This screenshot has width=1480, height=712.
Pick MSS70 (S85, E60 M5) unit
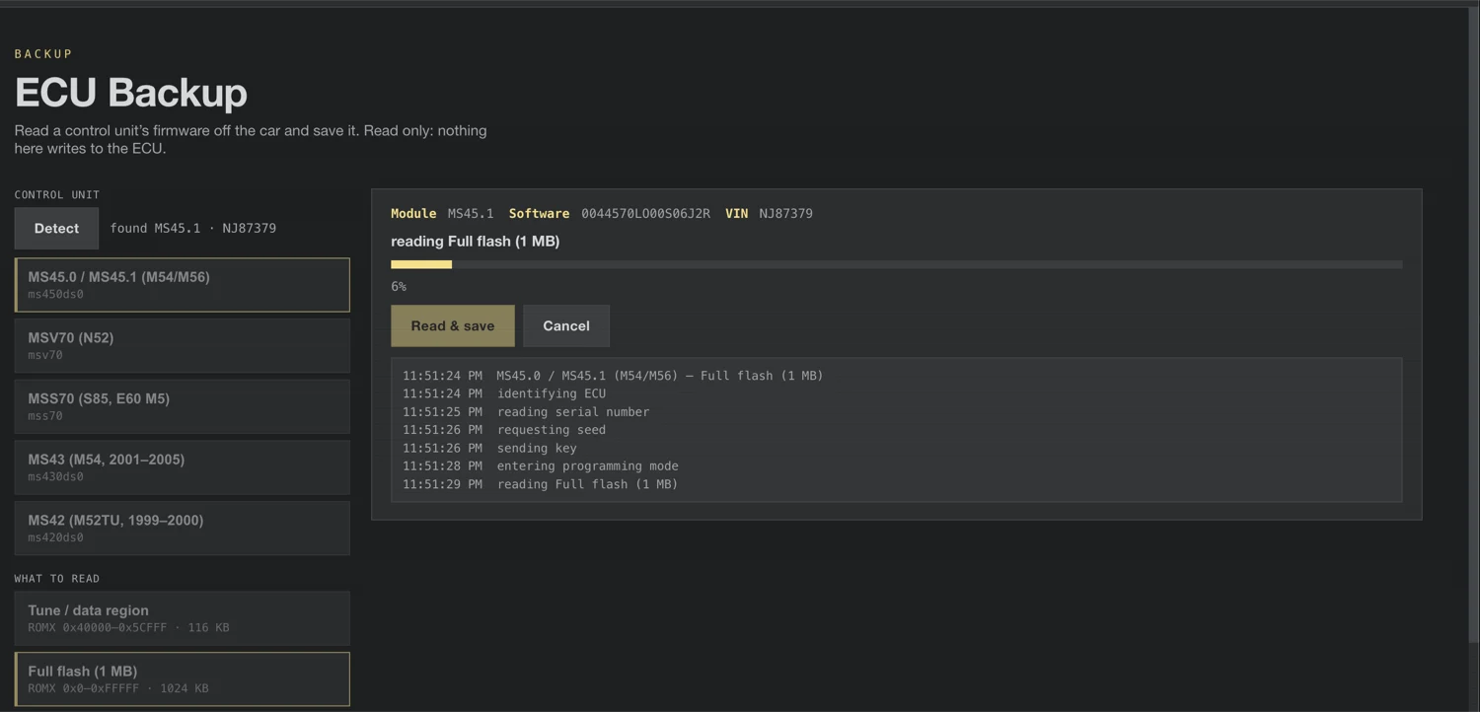183,406
